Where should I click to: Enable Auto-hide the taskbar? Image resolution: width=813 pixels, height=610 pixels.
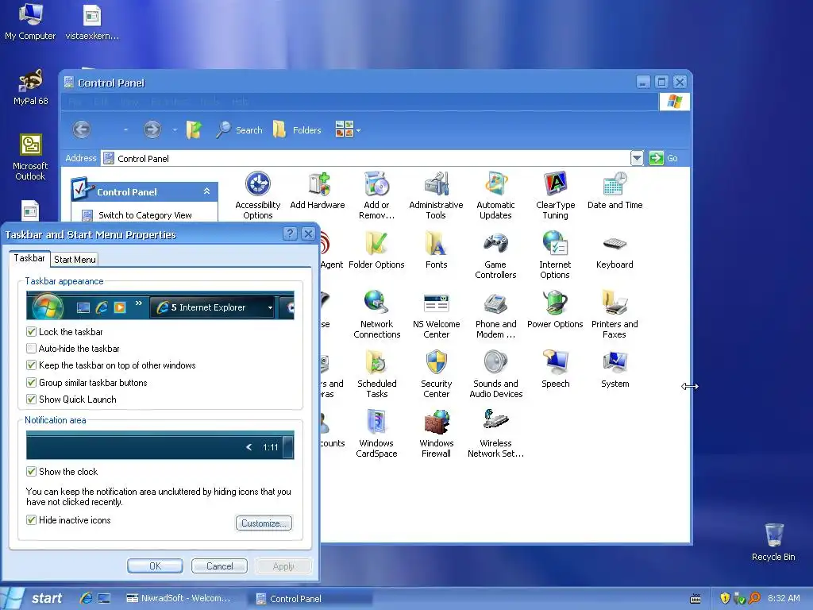(x=31, y=348)
